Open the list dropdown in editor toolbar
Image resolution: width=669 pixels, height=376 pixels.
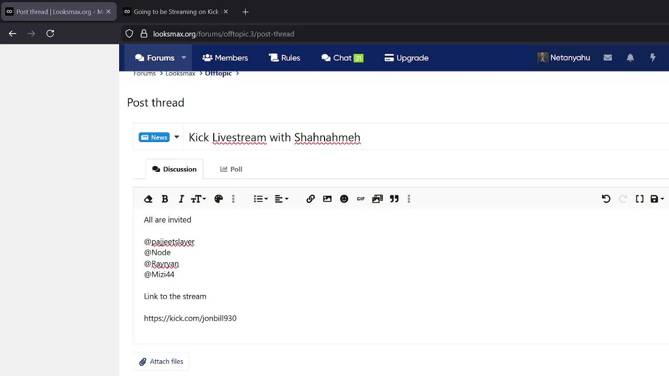[x=260, y=199]
